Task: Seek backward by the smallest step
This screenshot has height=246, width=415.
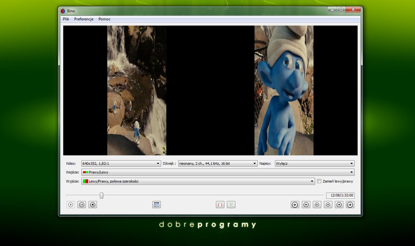Action: coord(317,205)
